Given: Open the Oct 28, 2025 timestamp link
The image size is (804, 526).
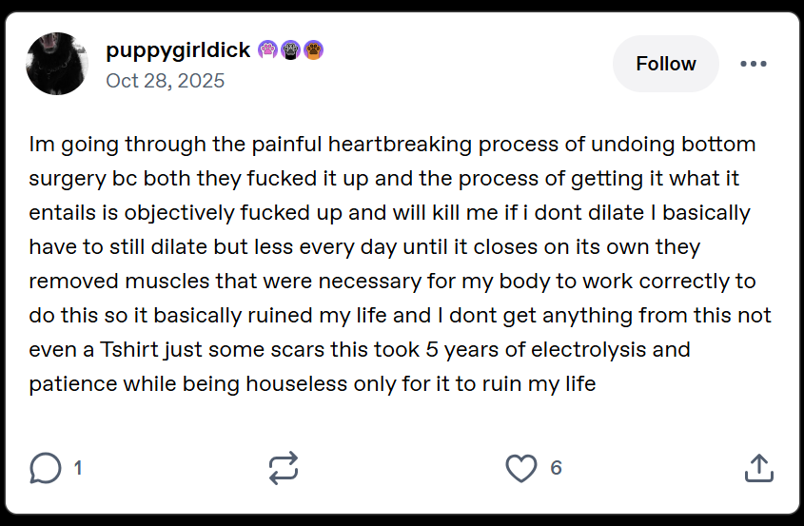Looking at the screenshot, I should point(166,81).
